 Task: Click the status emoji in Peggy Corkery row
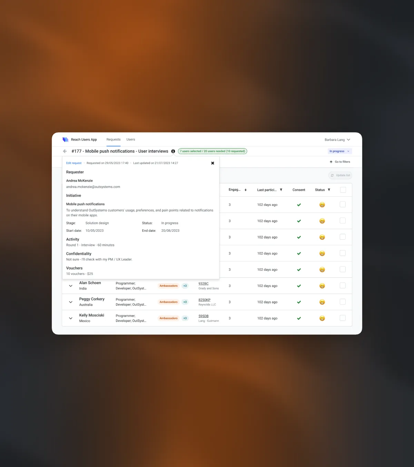(322, 302)
